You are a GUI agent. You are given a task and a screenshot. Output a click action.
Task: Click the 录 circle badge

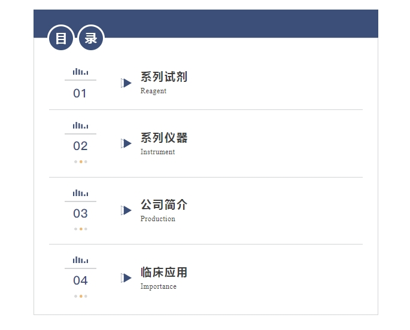click(91, 38)
